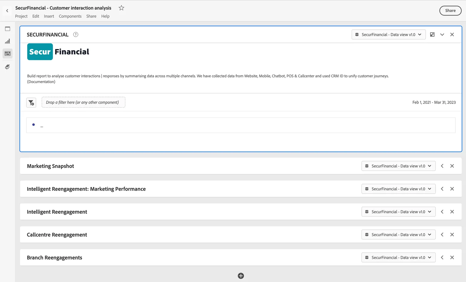Collapse the SECURFINANCIAL panel with the chevron
Image resolution: width=466 pixels, height=282 pixels.
[442, 35]
